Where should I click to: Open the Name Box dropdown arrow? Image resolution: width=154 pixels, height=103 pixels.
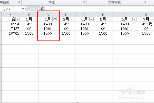pyautogui.click(x=23, y=9)
